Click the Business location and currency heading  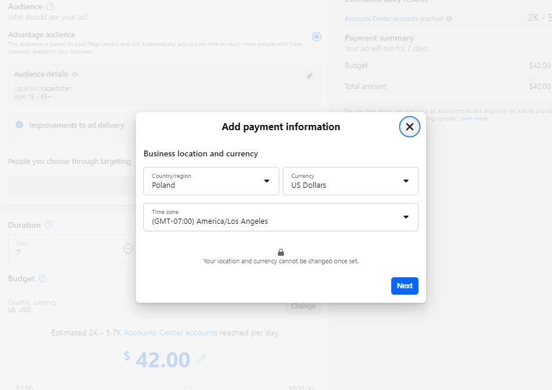(201, 154)
